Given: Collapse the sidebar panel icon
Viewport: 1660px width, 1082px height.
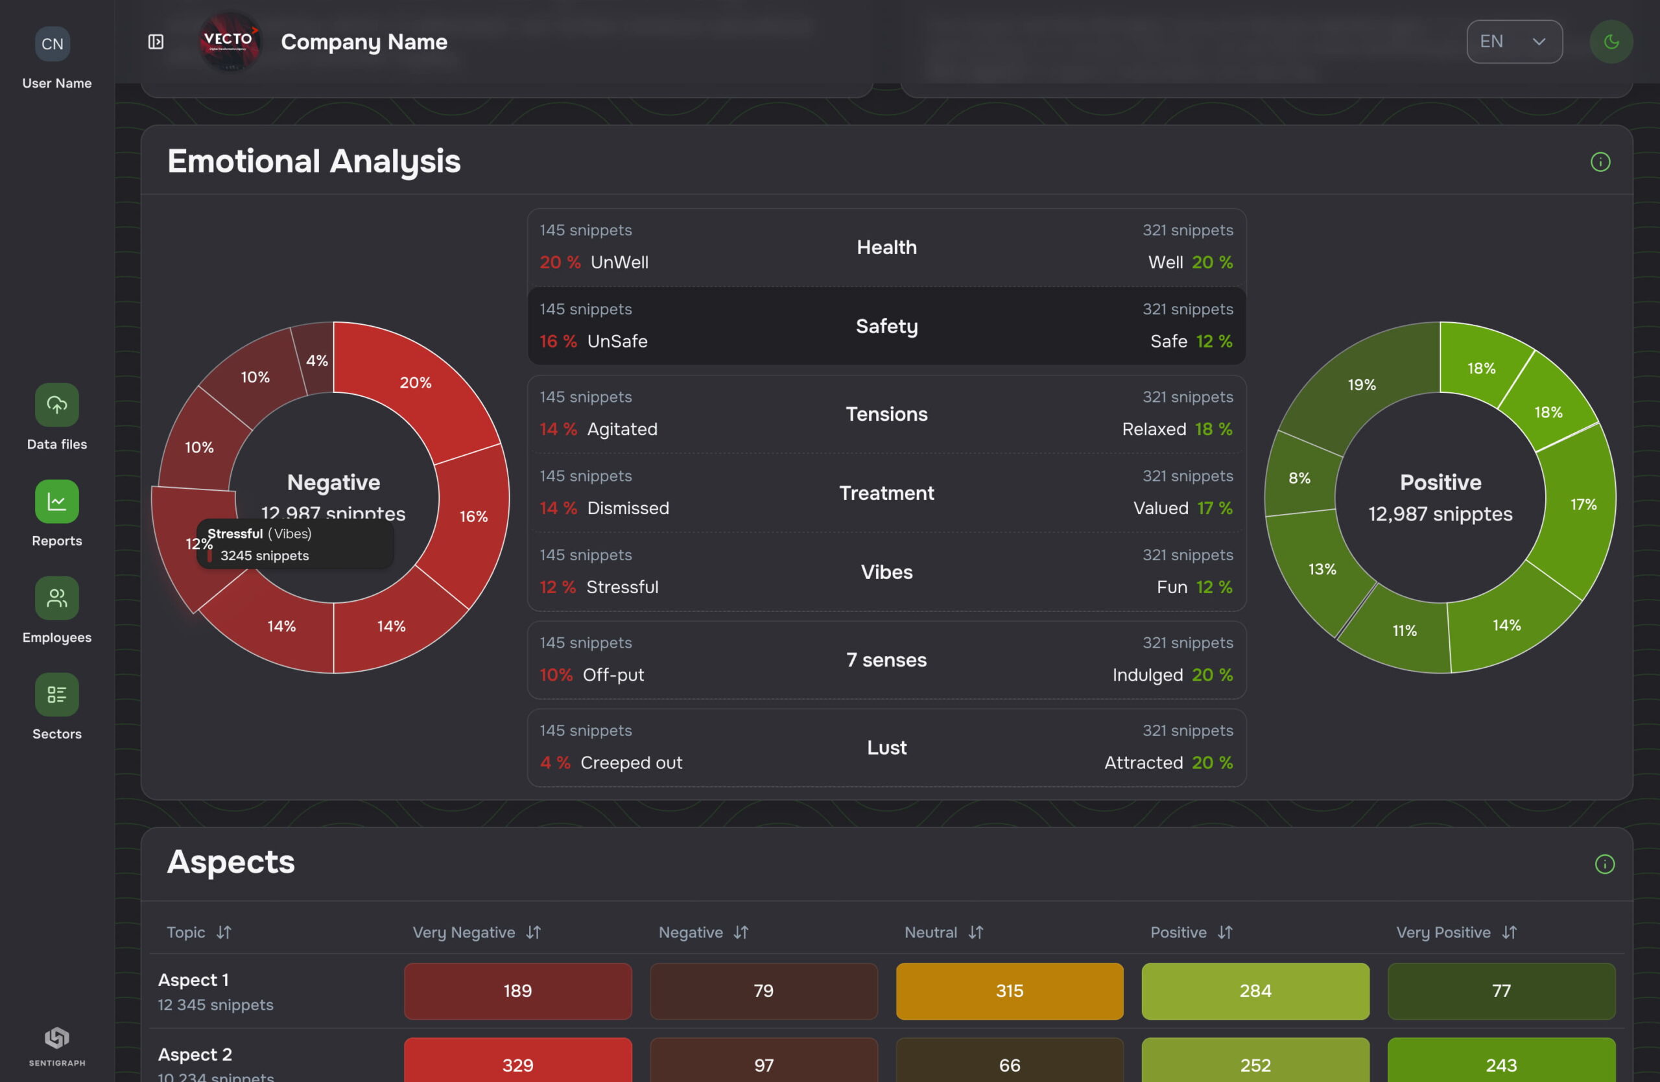Looking at the screenshot, I should [156, 42].
